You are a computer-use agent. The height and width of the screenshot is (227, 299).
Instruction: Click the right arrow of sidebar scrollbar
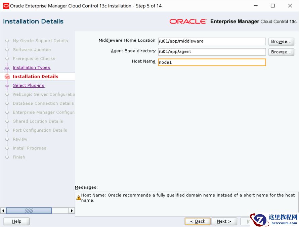tap(72, 211)
